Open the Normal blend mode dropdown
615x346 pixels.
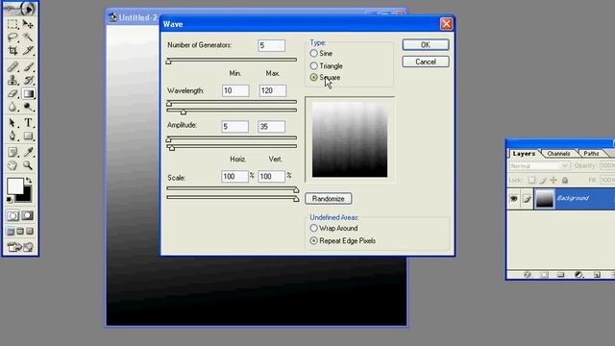(x=539, y=166)
